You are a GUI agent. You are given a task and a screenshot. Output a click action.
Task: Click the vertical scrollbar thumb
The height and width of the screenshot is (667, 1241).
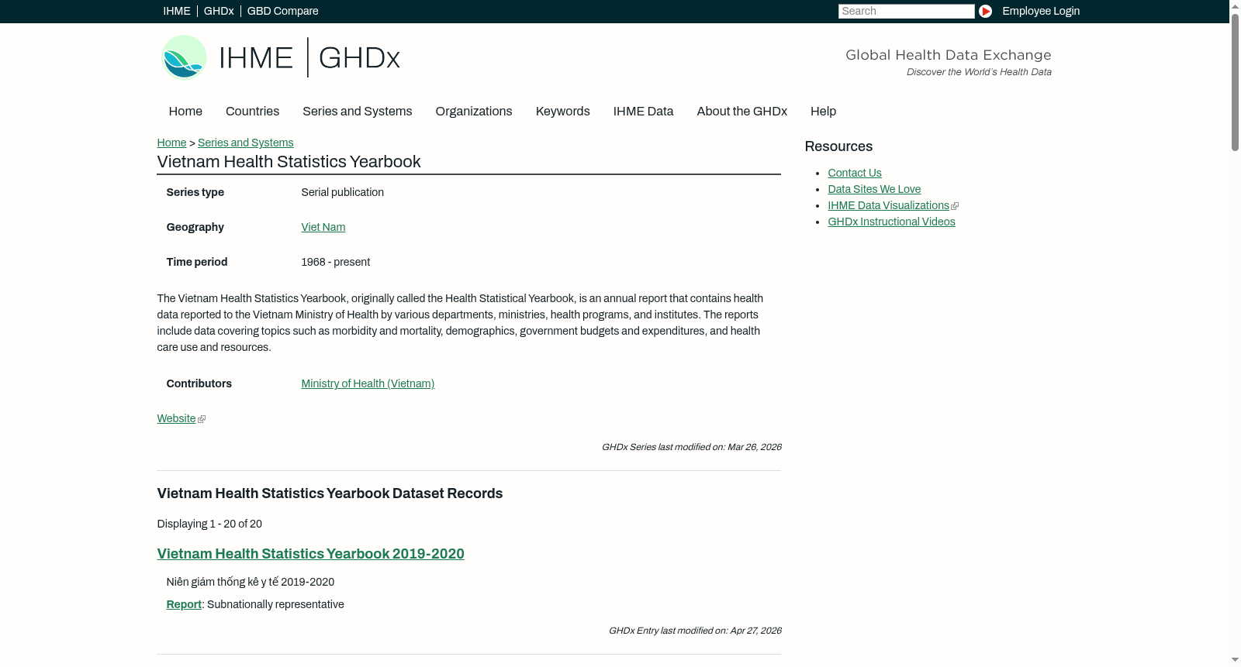click(x=1235, y=81)
